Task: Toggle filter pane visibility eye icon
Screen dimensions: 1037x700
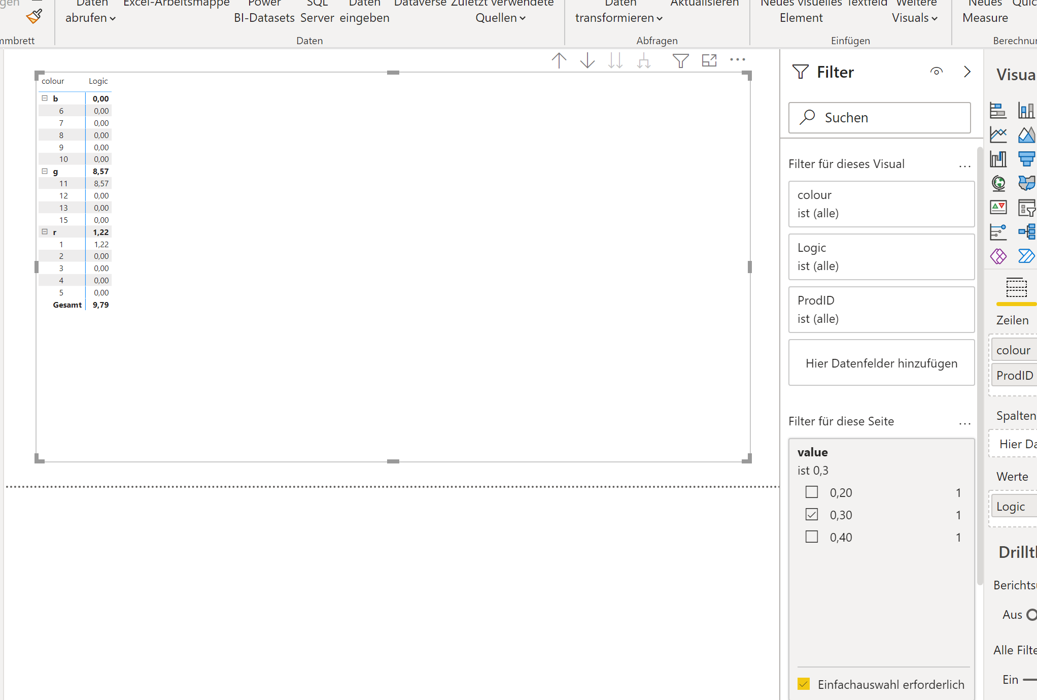Action: coord(937,72)
